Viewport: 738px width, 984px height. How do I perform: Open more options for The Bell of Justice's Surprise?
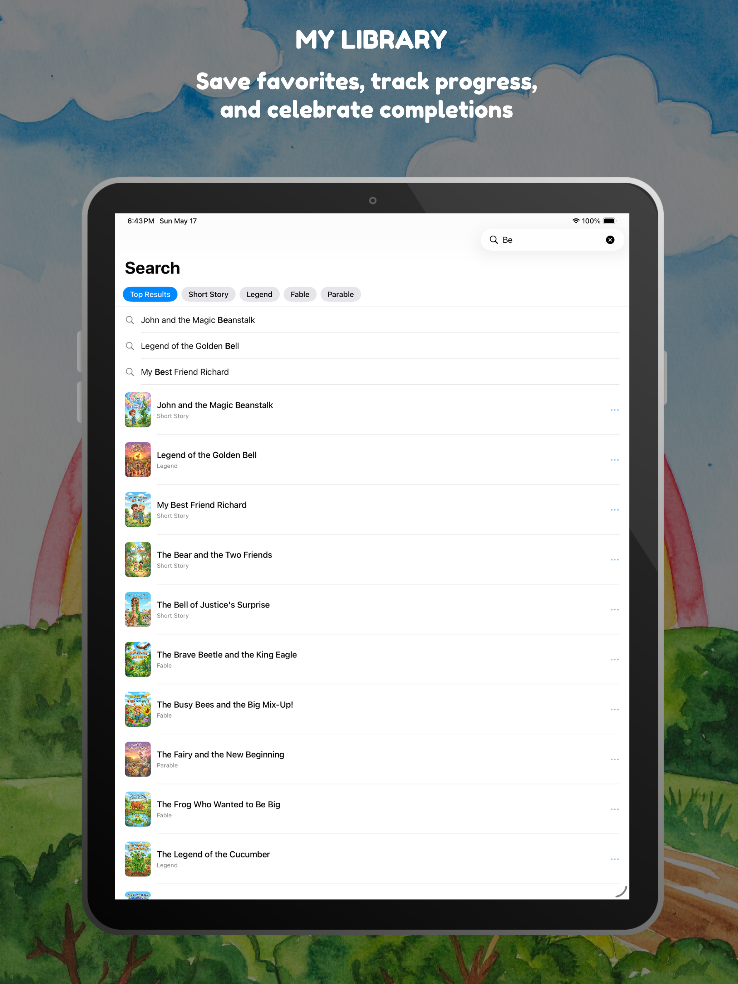pos(614,609)
